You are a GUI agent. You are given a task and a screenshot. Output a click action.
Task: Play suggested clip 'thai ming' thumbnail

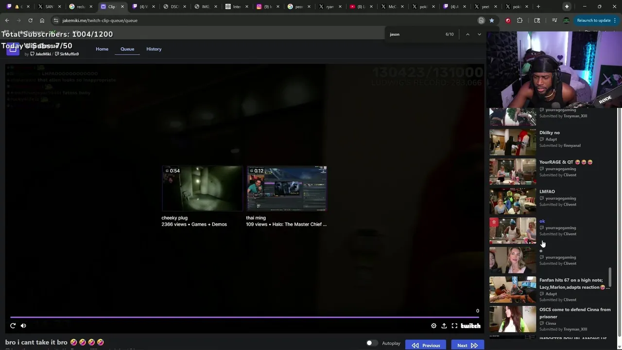tap(287, 189)
